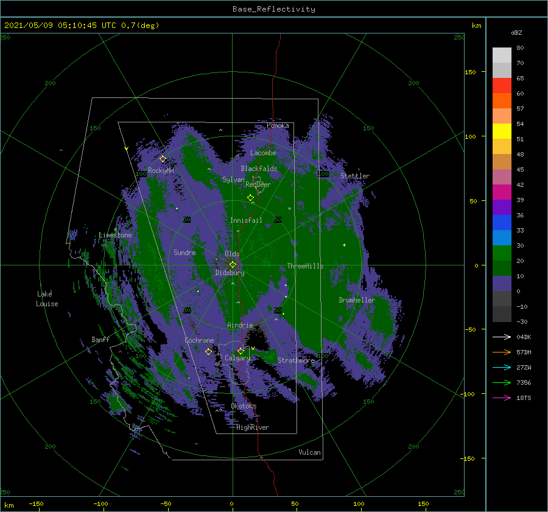Click the HighRiver label

pos(253,427)
